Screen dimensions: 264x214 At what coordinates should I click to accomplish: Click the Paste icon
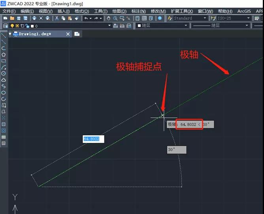[x=70, y=18]
